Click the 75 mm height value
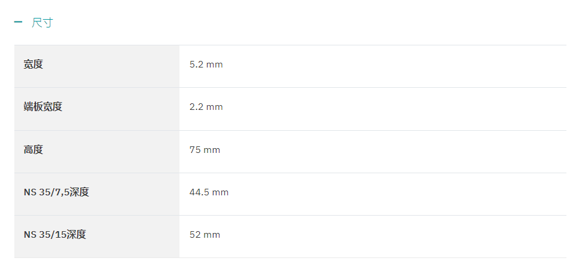The height and width of the screenshot is (270, 576). coord(205,150)
